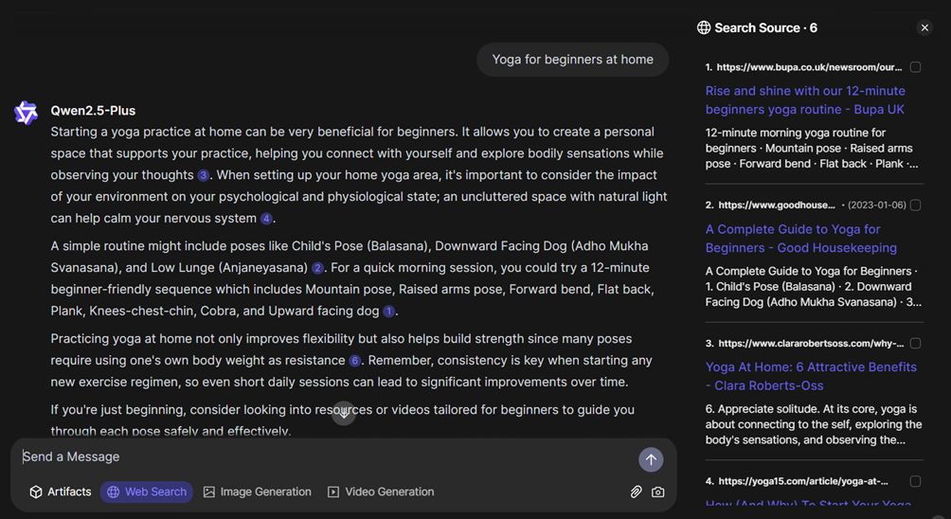Select Video Generation mode

point(381,492)
